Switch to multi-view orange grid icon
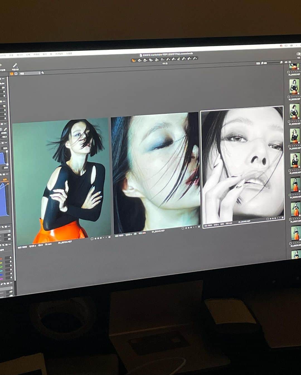 pyautogui.click(x=12, y=74)
